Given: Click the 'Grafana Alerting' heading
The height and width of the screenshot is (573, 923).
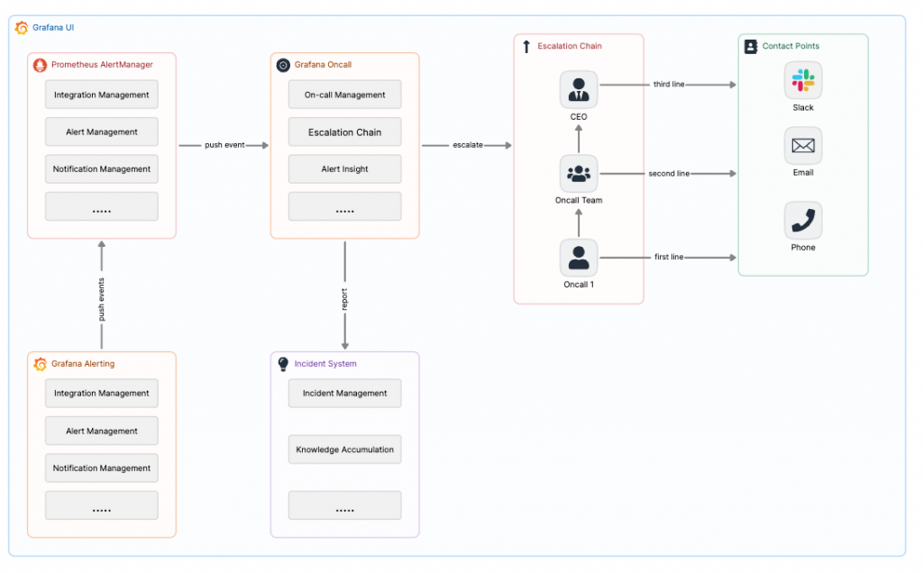Looking at the screenshot, I should (x=83, y=364).
